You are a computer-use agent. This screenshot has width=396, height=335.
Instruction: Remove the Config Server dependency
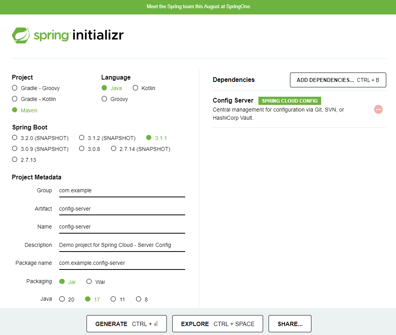point(378,110)
